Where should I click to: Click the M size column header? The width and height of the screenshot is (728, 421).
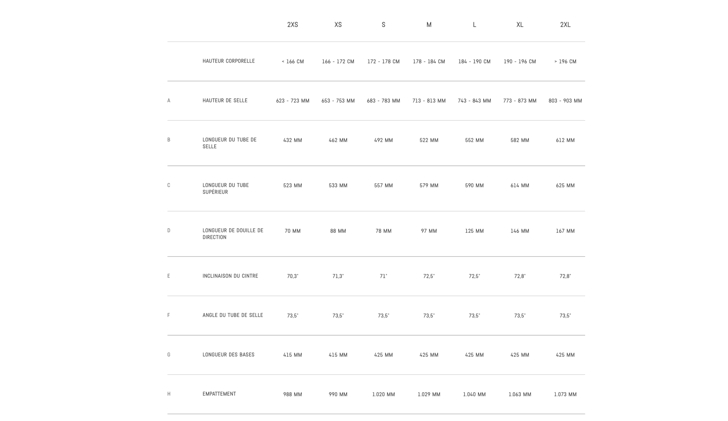coord(429,25)
